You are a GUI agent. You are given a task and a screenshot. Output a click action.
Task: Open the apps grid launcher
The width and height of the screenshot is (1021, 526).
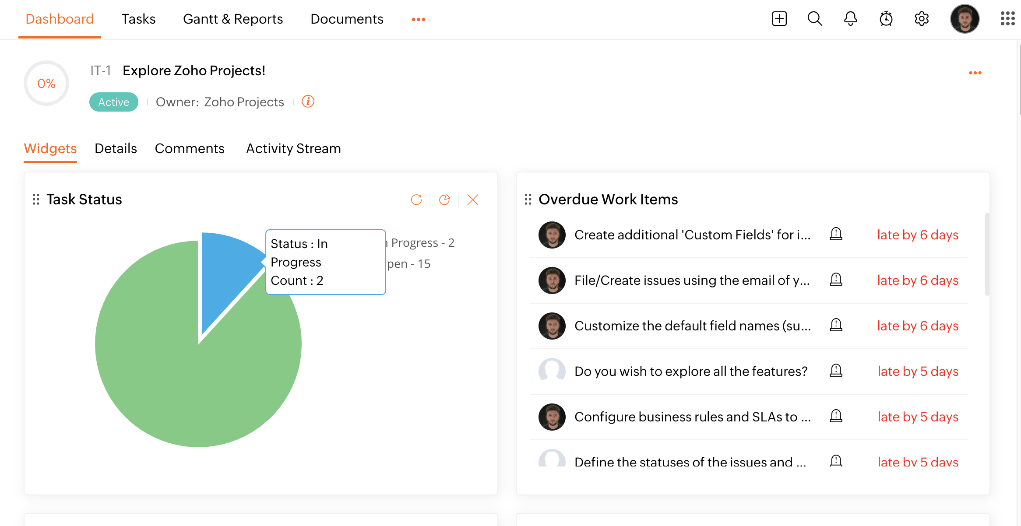(1007, 19)
